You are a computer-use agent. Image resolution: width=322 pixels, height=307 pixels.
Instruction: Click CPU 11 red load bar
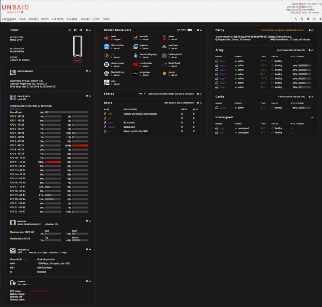53,162
